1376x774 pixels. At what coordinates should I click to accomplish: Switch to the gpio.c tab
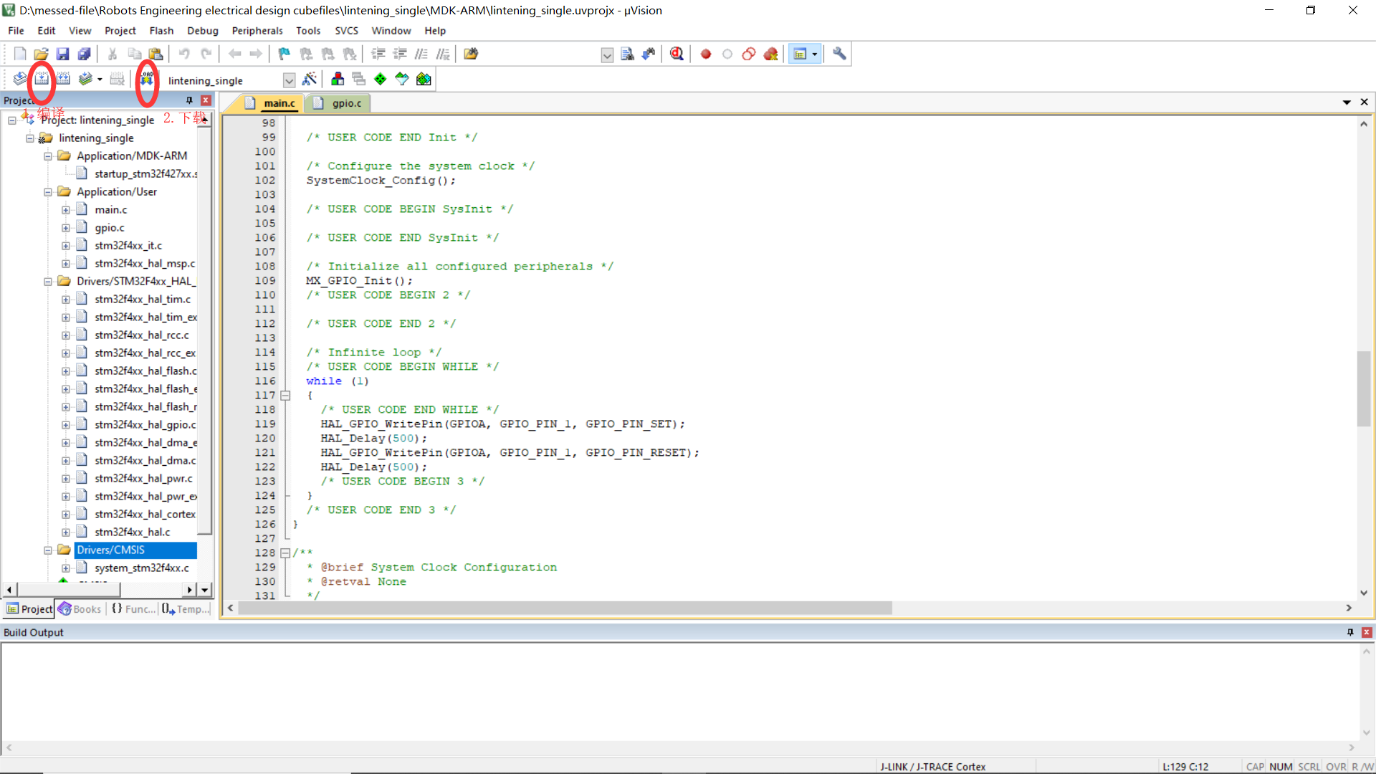click(x=346, y=103)
